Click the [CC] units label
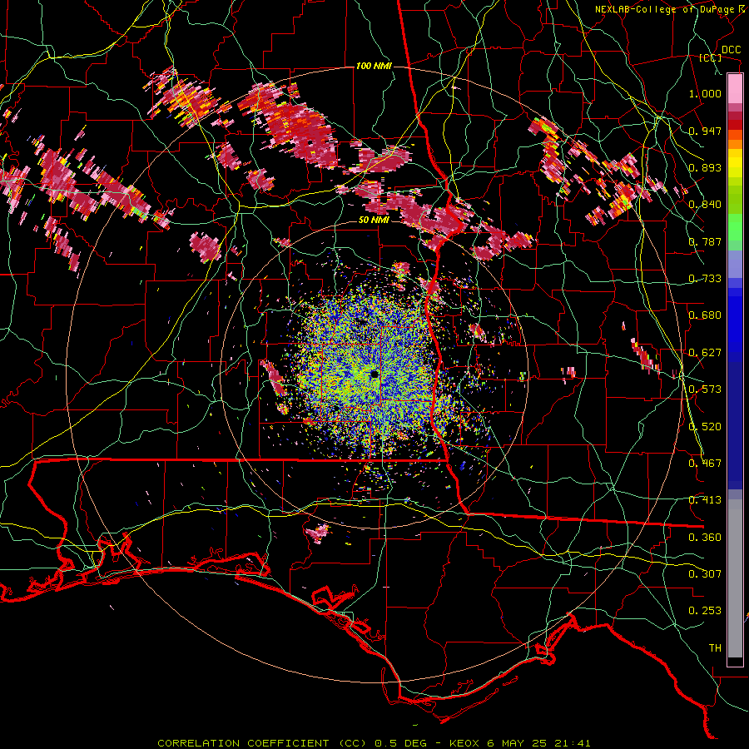This screenshot has width=749, height=749. (x=711, y=57)
